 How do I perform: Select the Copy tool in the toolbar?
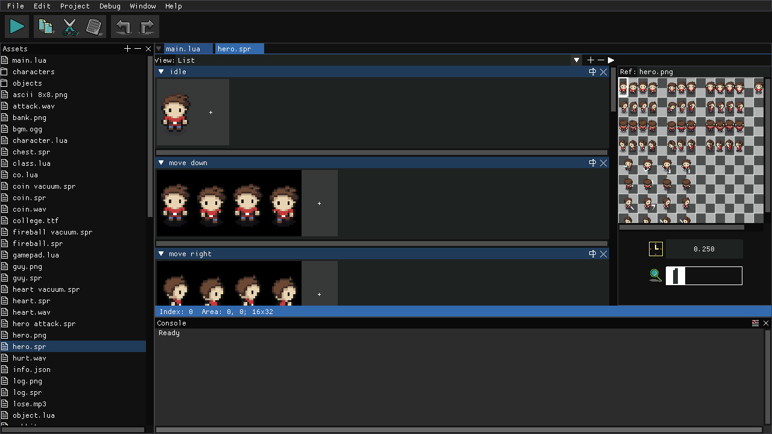(x=46, y=26)
